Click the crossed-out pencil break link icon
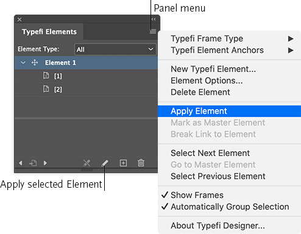The height and width of the screenshot is (234, 301). [x=87, y=163]
